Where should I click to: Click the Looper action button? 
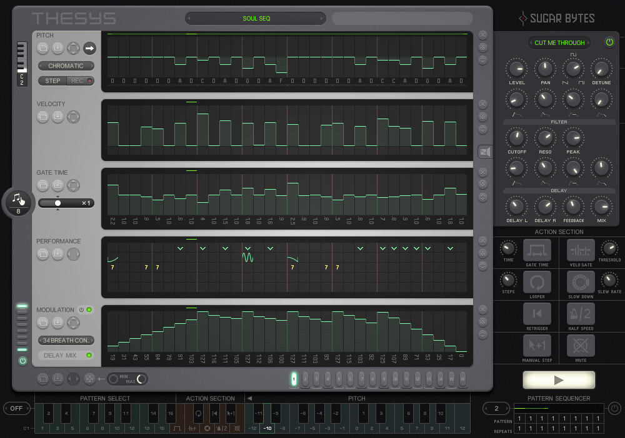point(537,282)
